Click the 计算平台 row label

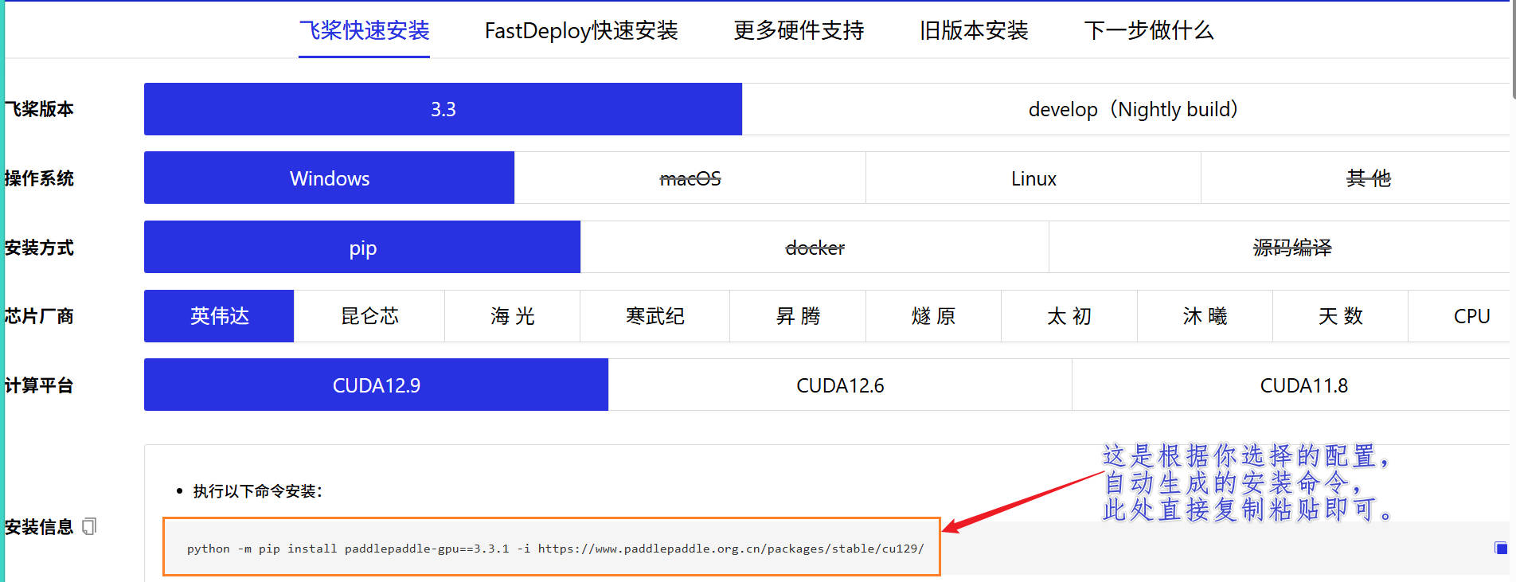click(38, 385)
